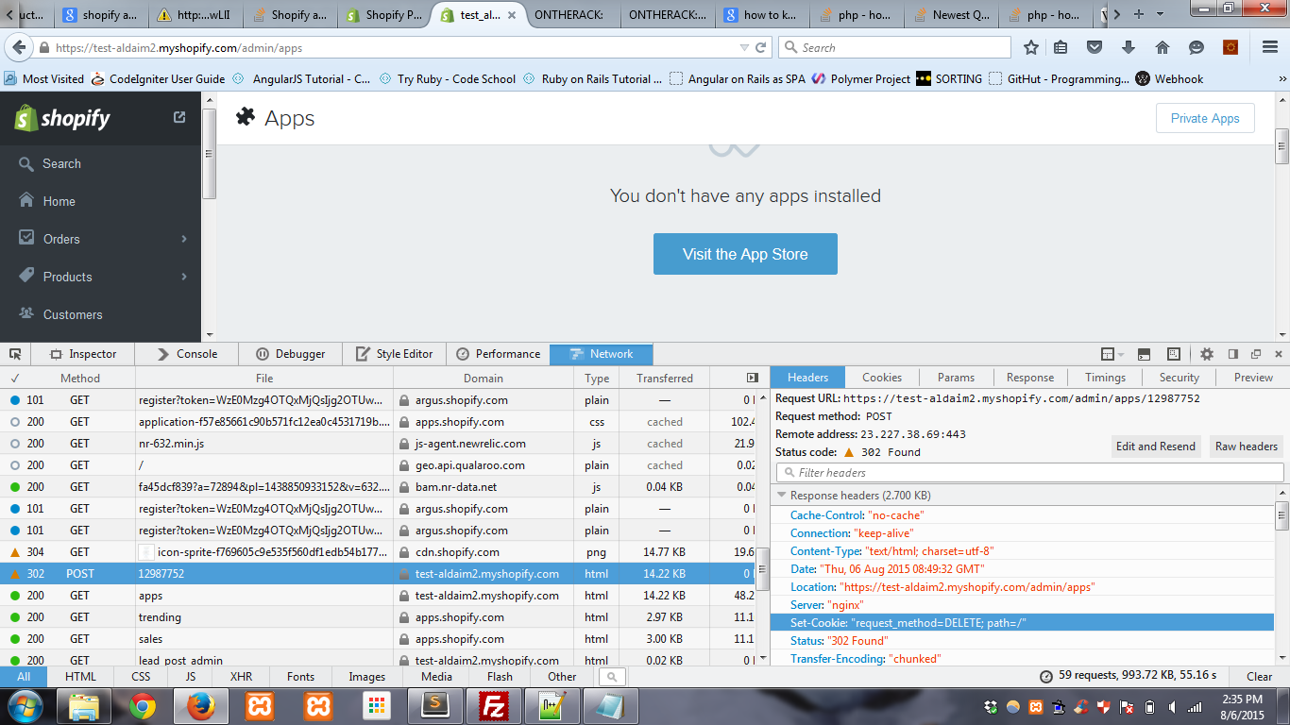The height and width of the screenshot is (725, 1290).
Task: Open the frame selector dropdown in devtools
Action: click(1112, 354)
